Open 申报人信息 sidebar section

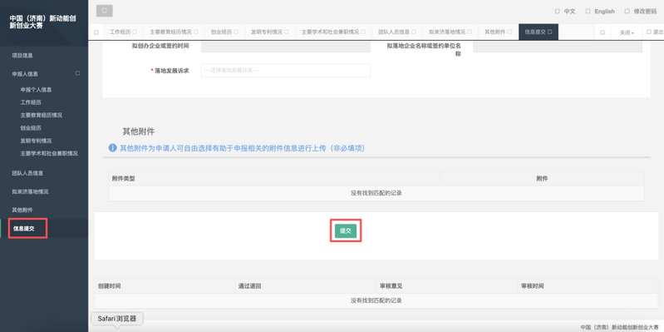(25, 74)
